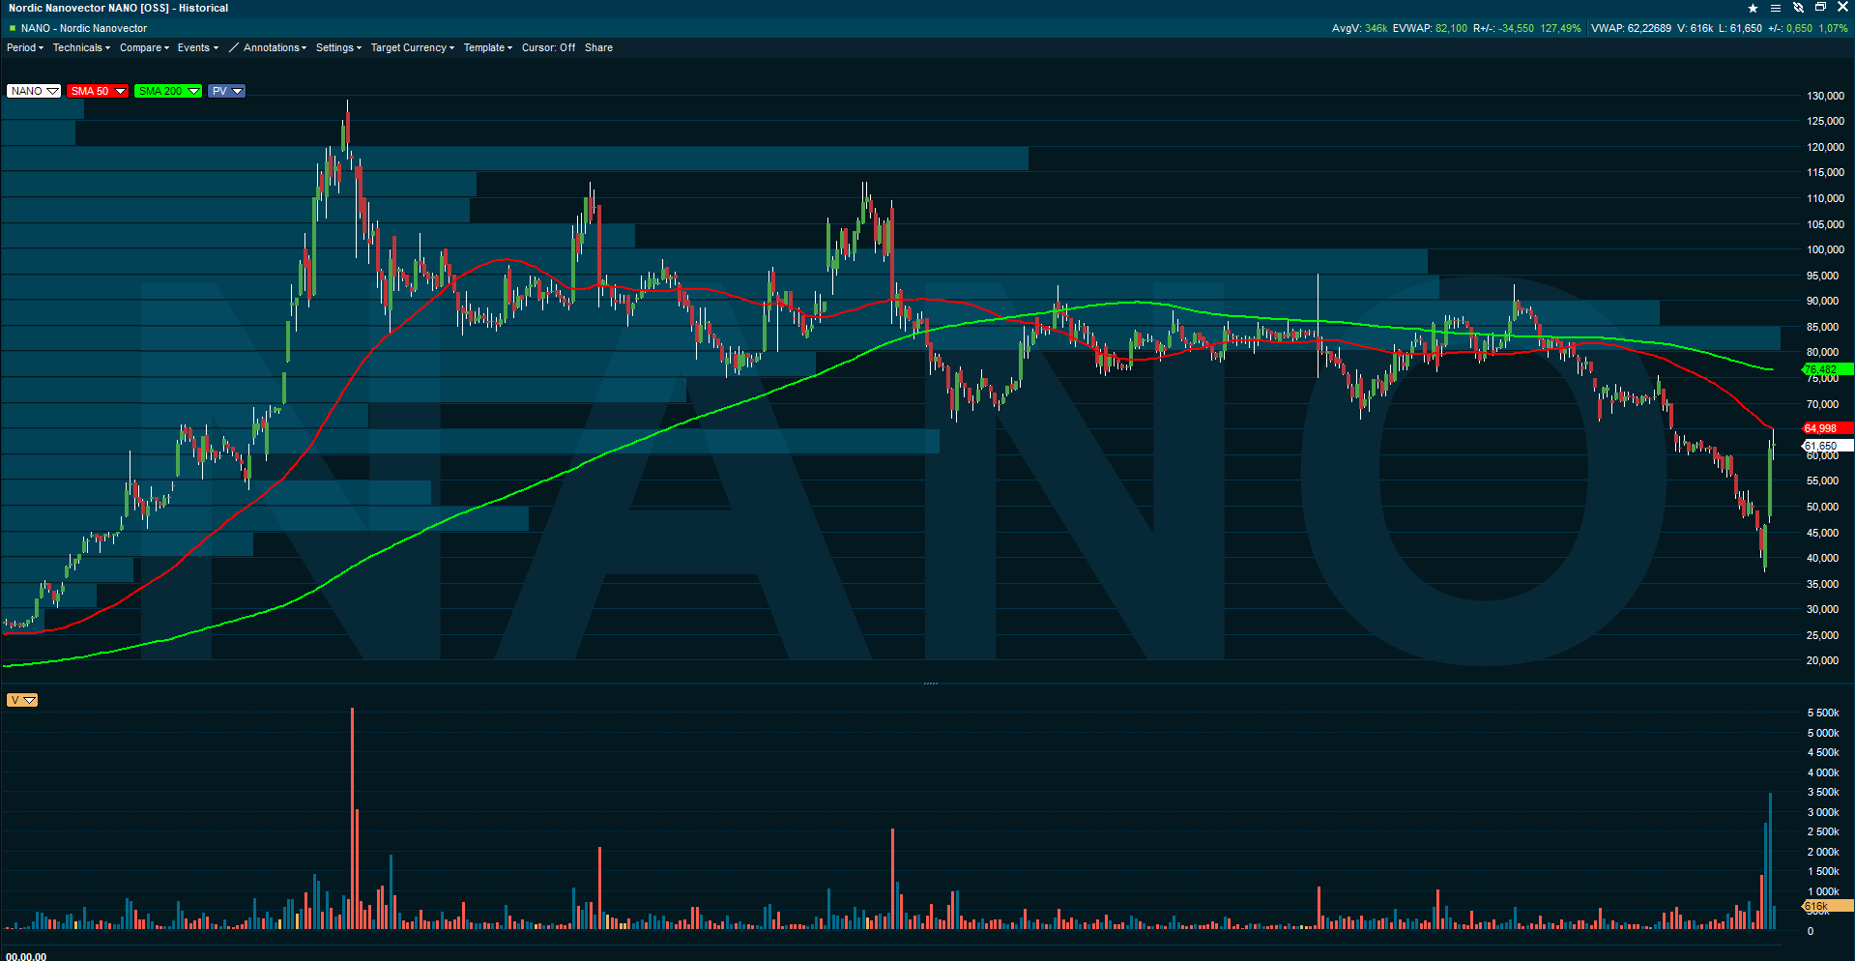The width and height of the screenshot is (1855, 961).
Task: Click the panel divider handle between price and volume
Action: (930, 684)
